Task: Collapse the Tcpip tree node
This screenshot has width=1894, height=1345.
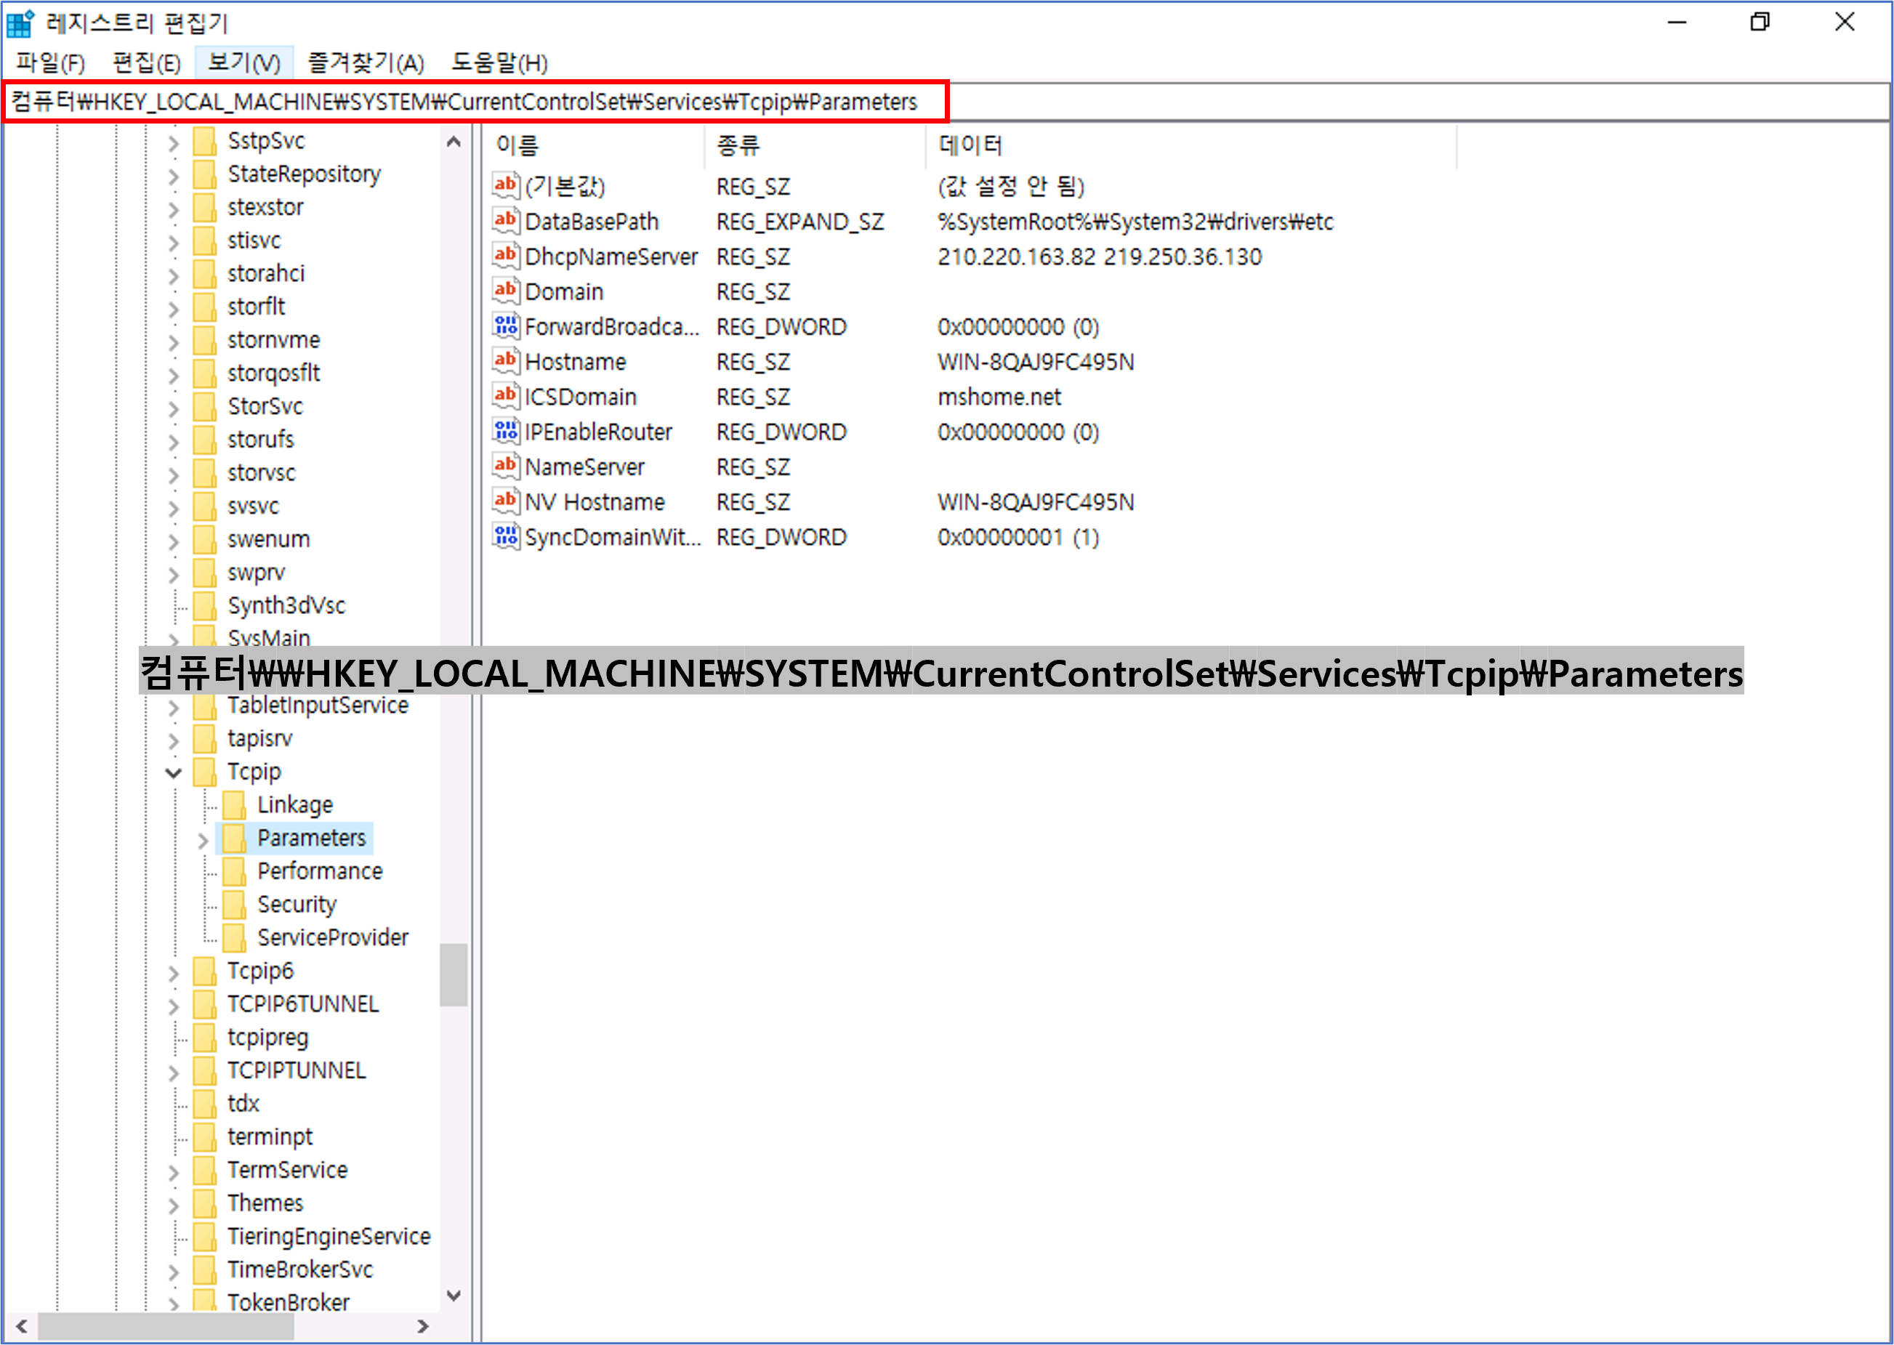Action: coord(173,772)
